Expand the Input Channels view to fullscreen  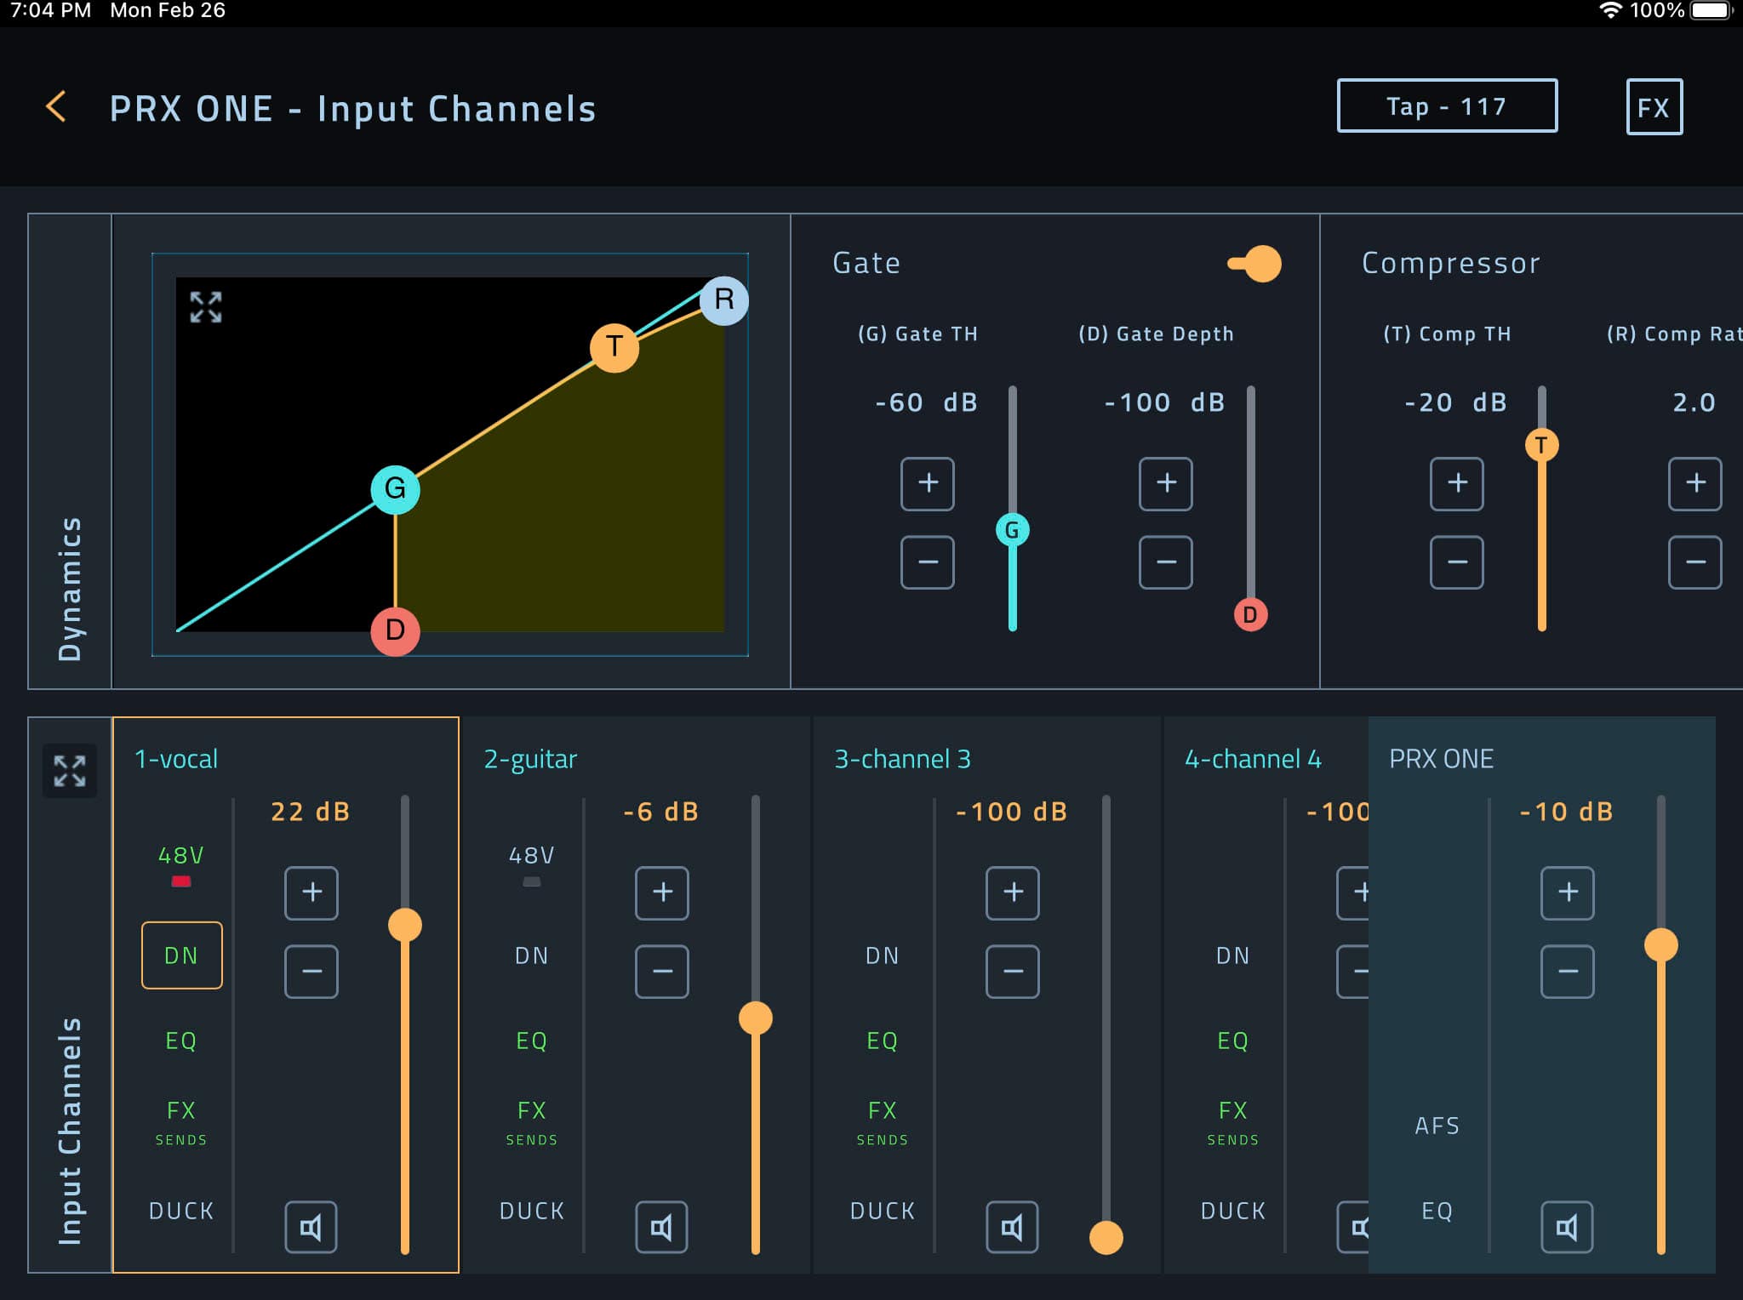71,771
